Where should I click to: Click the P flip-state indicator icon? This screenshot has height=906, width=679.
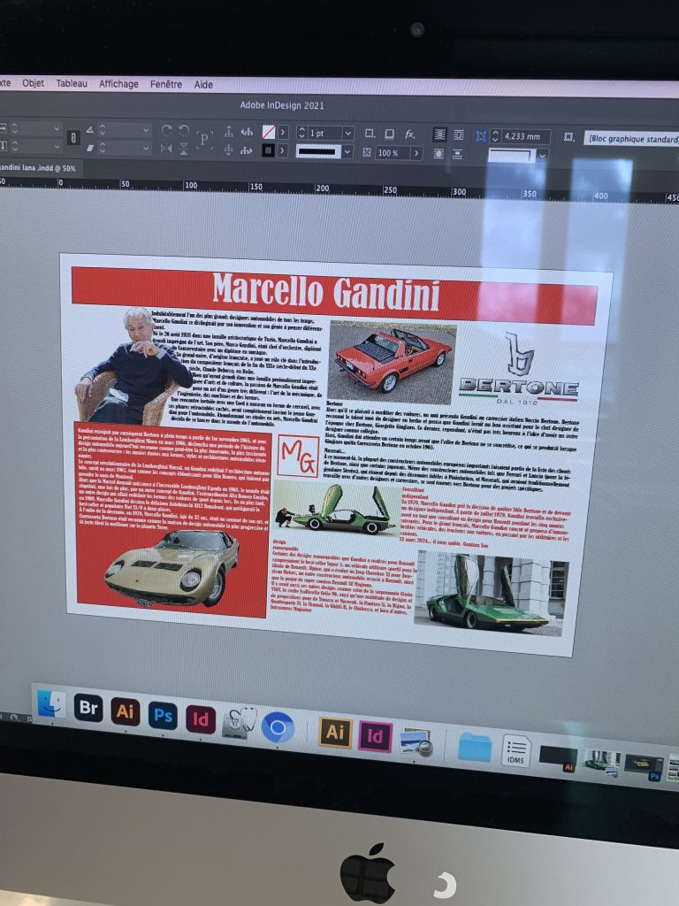[204, 139]
